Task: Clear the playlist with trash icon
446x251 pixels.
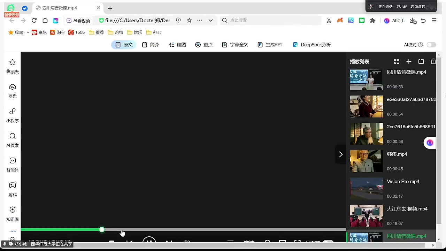Action: pyautogui.click(x=433, y=62)
